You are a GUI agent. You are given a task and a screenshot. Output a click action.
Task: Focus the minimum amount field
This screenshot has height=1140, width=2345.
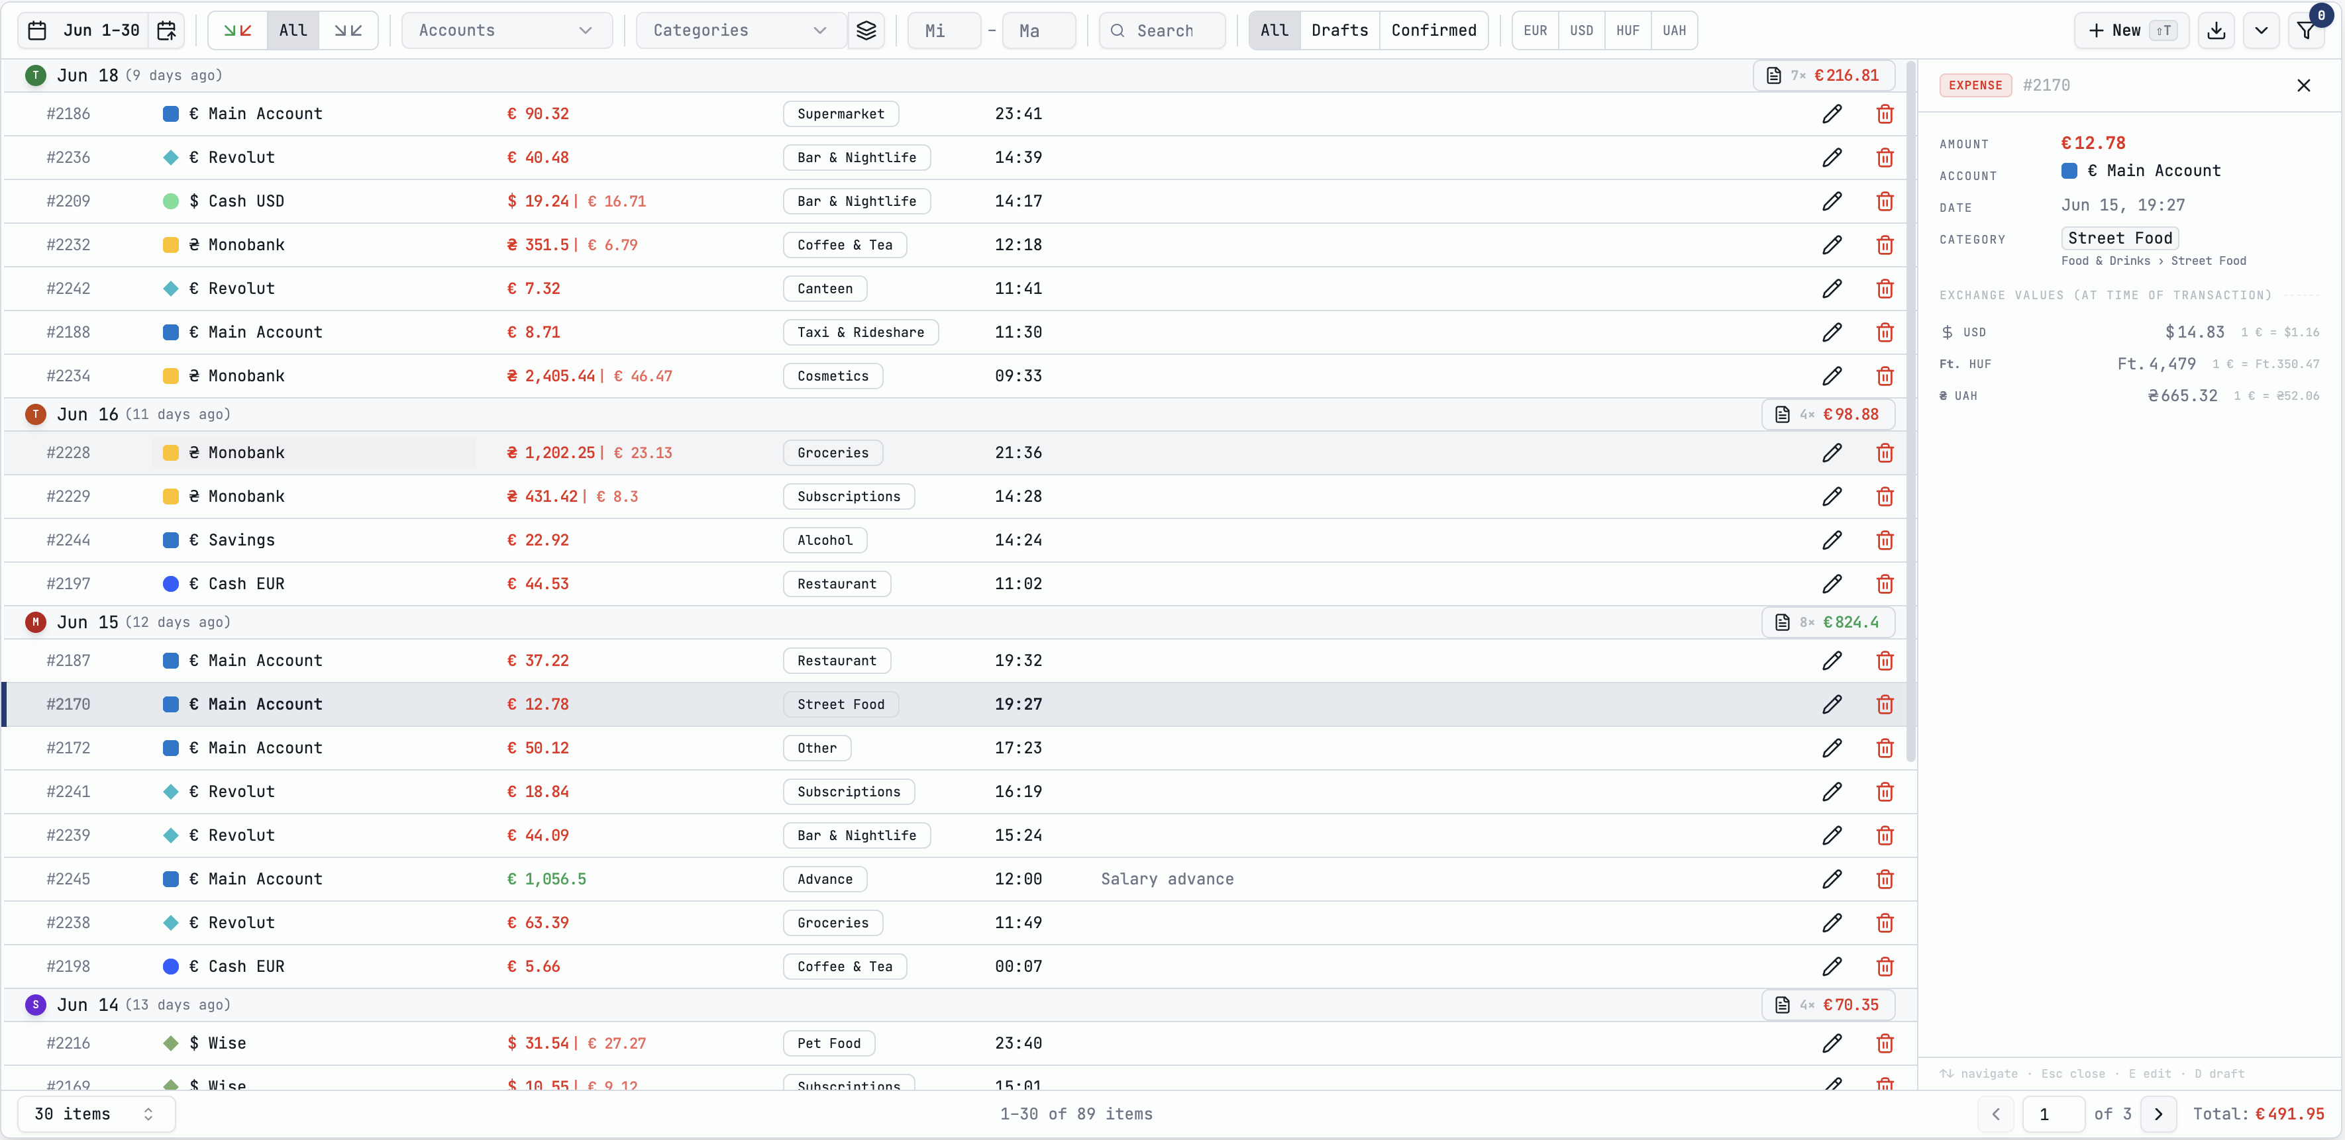(944, 31)
